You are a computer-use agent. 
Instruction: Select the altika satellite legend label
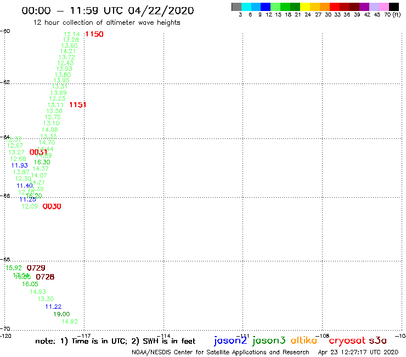(304, 341)
